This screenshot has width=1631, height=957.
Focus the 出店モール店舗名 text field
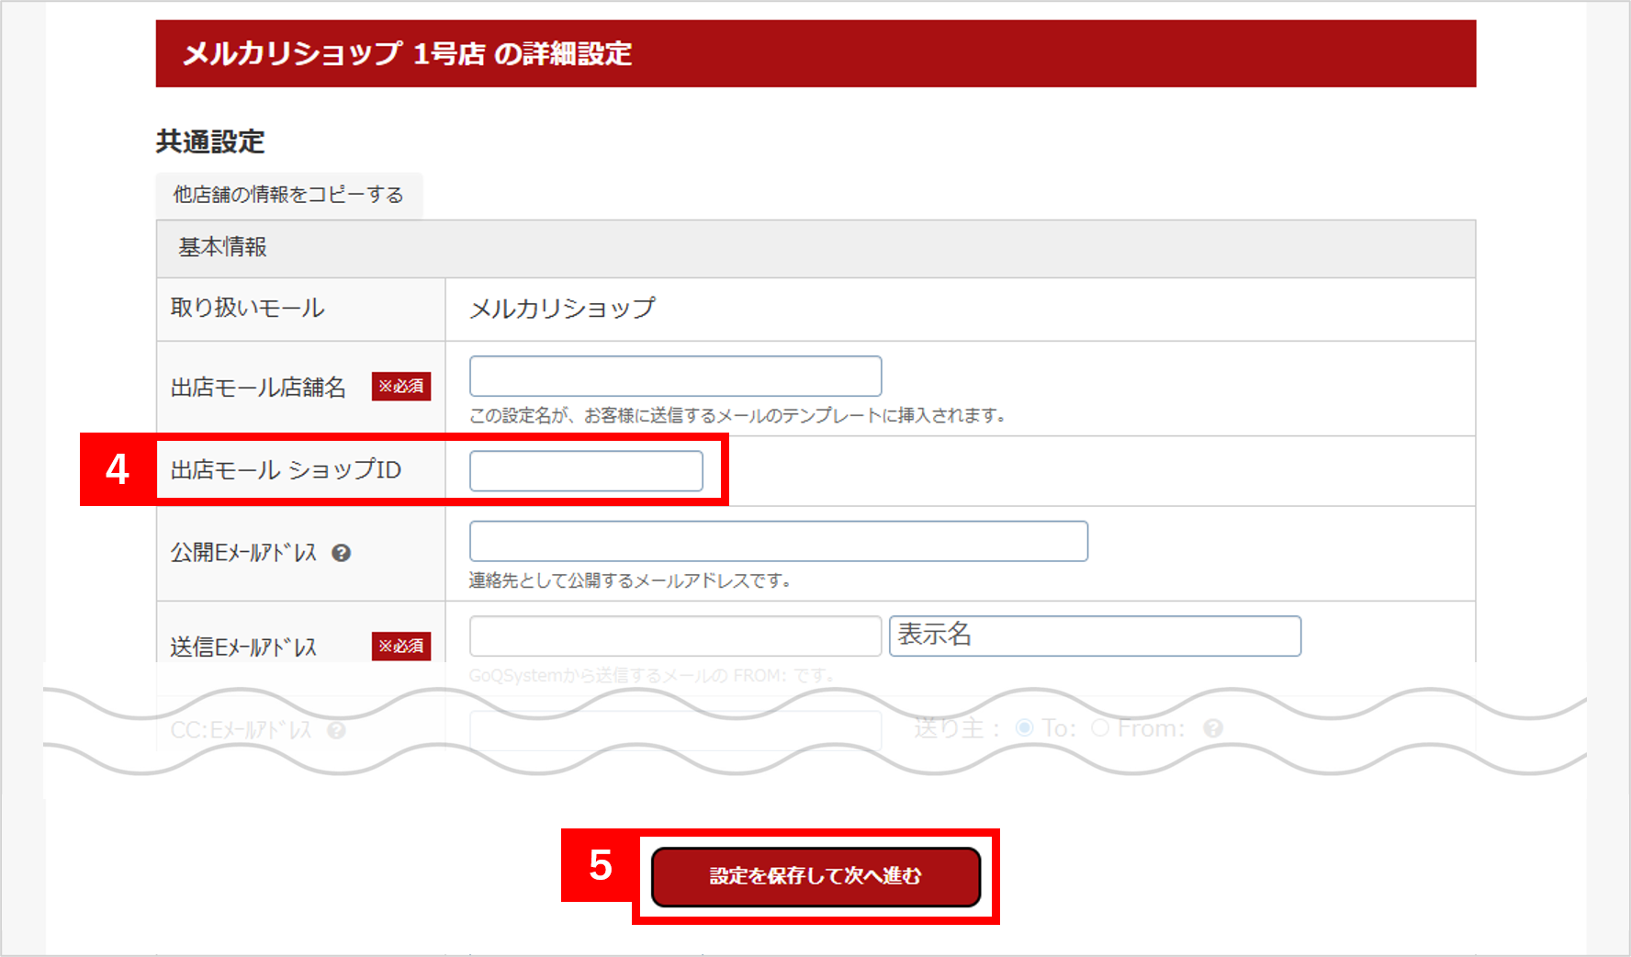pyautogui.click(x=675, y=377)
